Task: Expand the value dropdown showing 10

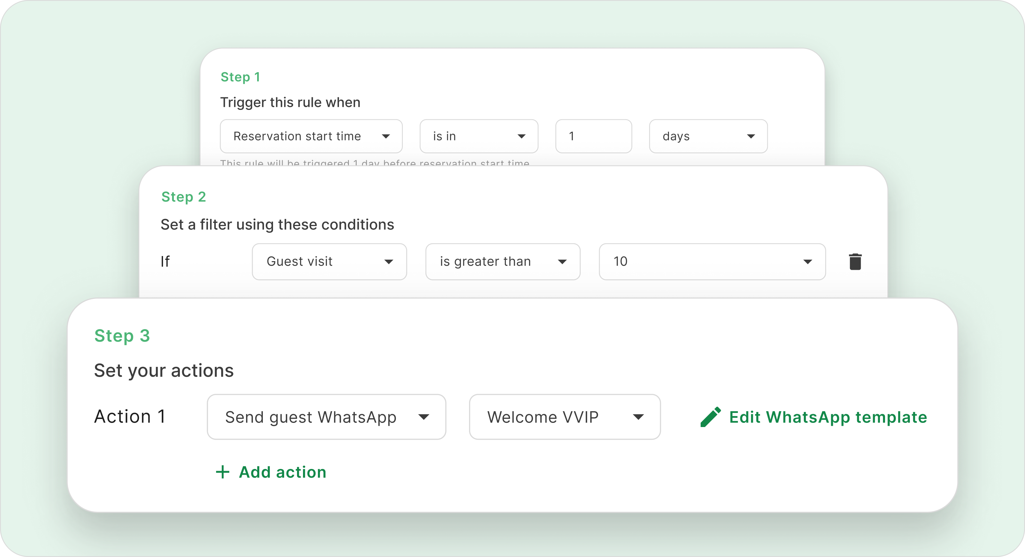Action: click(712, 262)
